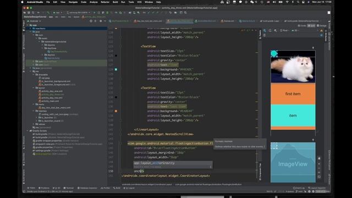Open the Database Inspector tool window
Screen dimensions: 352x198
tap(87, 188)
